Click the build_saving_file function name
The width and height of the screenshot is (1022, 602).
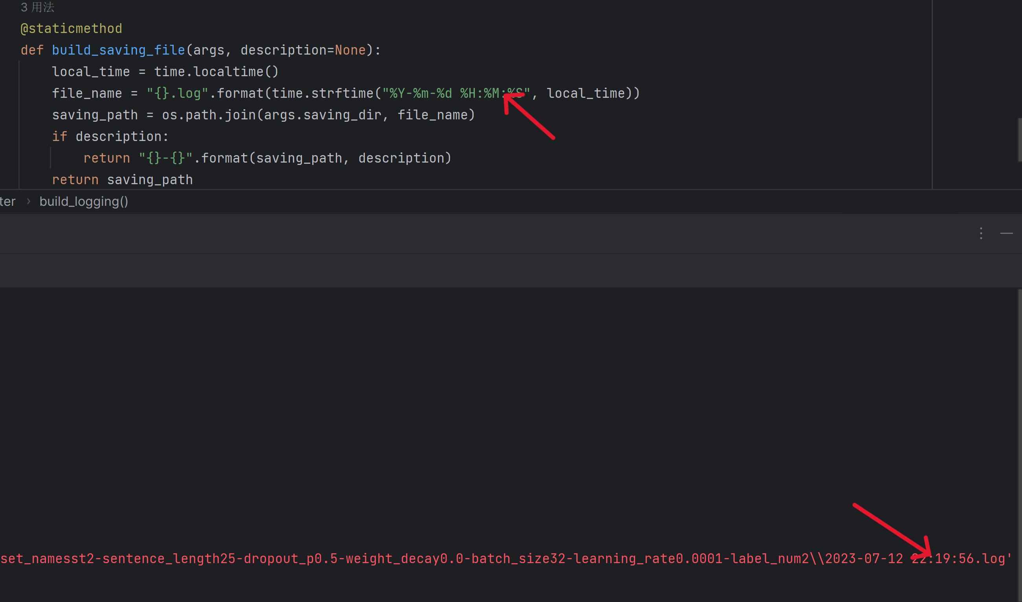click(x=118, y=50)
